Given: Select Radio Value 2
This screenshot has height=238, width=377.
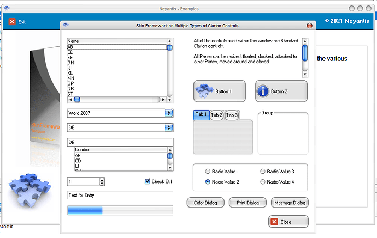Looking at the screenshot, I should click(x=222, y=182).
